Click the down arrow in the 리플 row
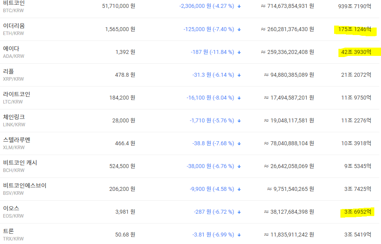Screen dimensions: 381x244 [239, 75]
